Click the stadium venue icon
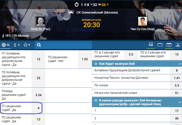This screenshot has width=182, height=125. tap(71, 12)
